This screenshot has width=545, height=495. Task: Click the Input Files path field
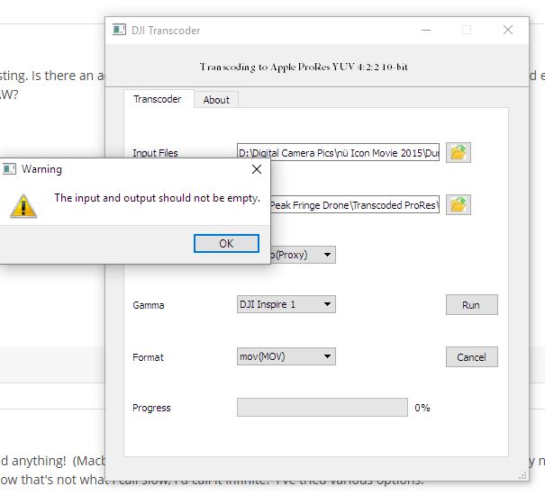338,152
